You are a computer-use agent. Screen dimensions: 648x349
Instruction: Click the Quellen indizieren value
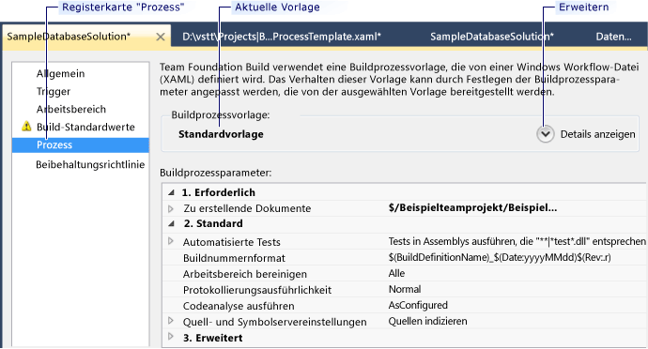(427, 321)
